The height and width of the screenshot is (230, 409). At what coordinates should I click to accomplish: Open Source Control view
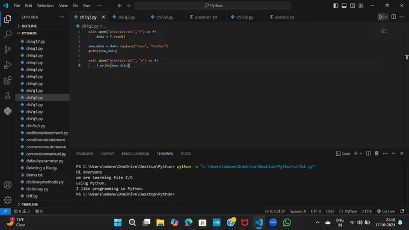tap(8, 49)
